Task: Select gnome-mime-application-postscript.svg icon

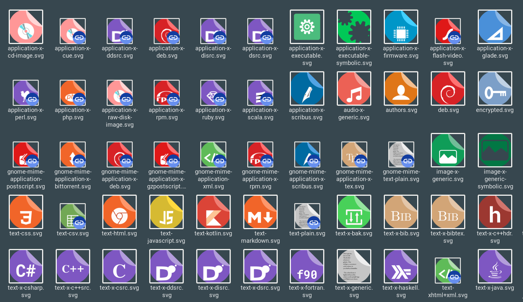Action: tap(26, 154)
